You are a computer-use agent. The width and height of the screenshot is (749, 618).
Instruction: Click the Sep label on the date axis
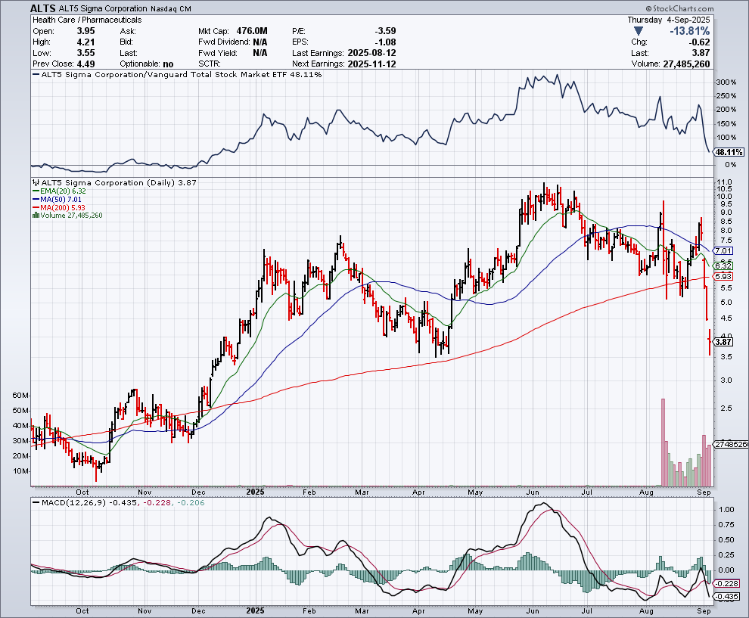pyautogui.click(x=703, y=492)
